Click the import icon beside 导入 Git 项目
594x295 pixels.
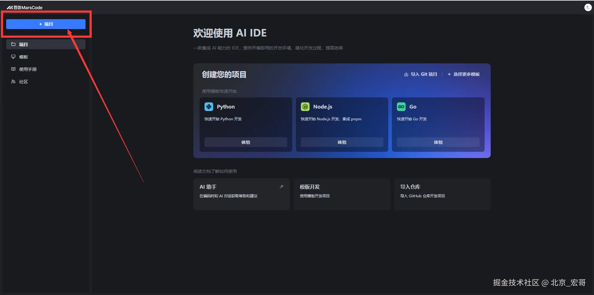(x=406, y=74)
